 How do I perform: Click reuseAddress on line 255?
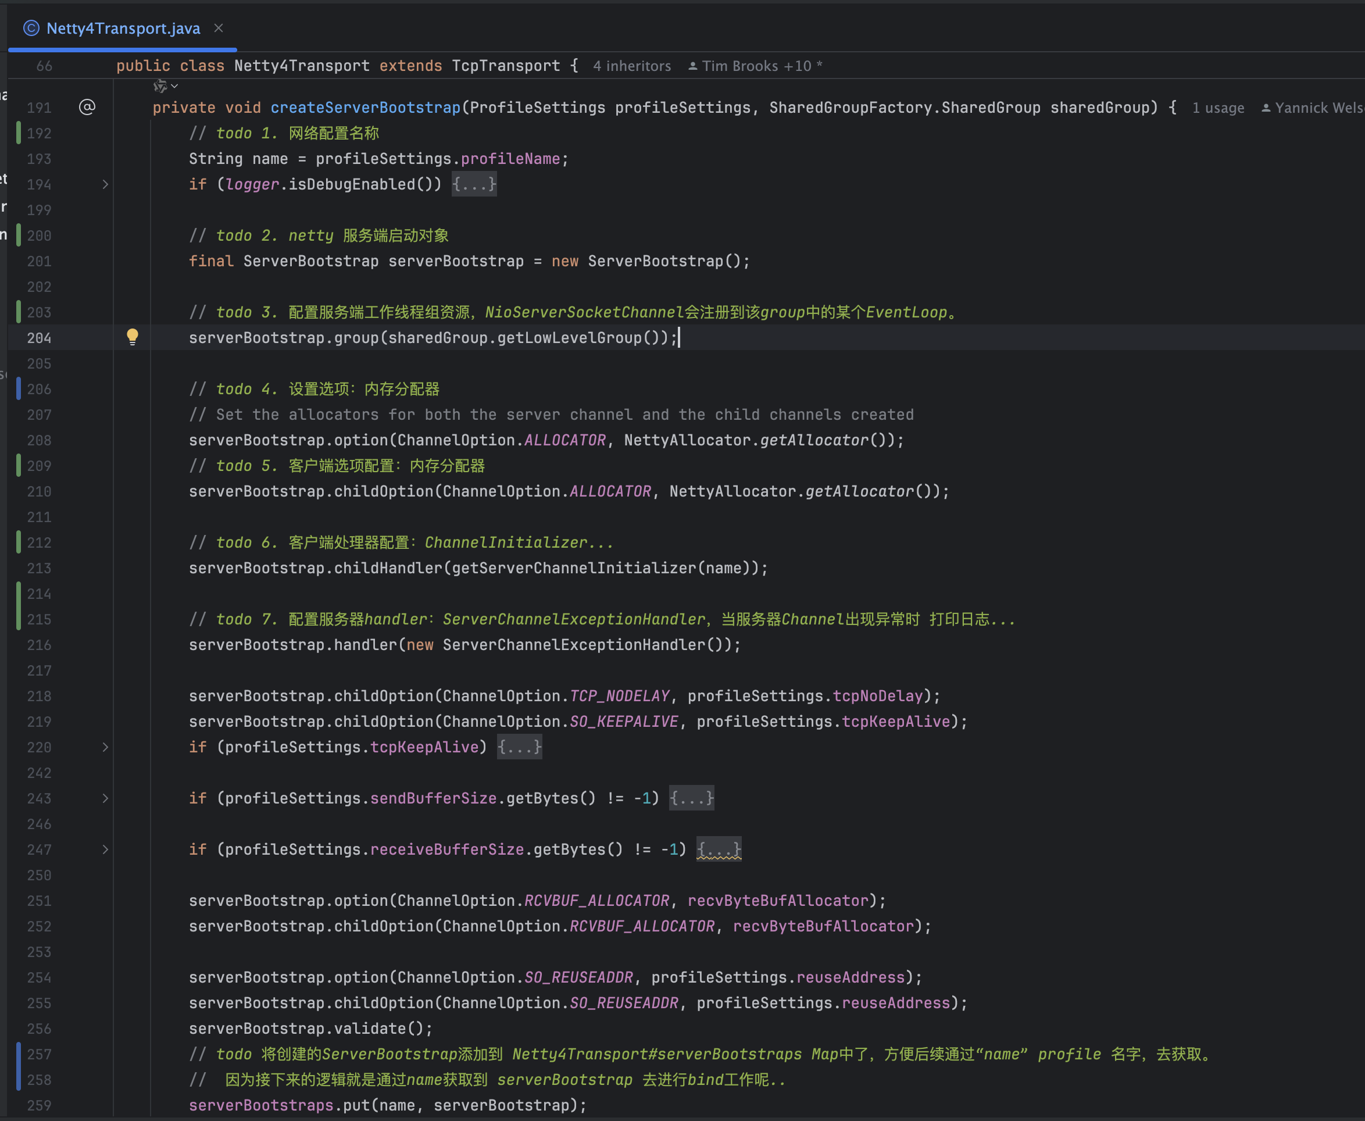pyautogui.click(x=896, y=1004)
